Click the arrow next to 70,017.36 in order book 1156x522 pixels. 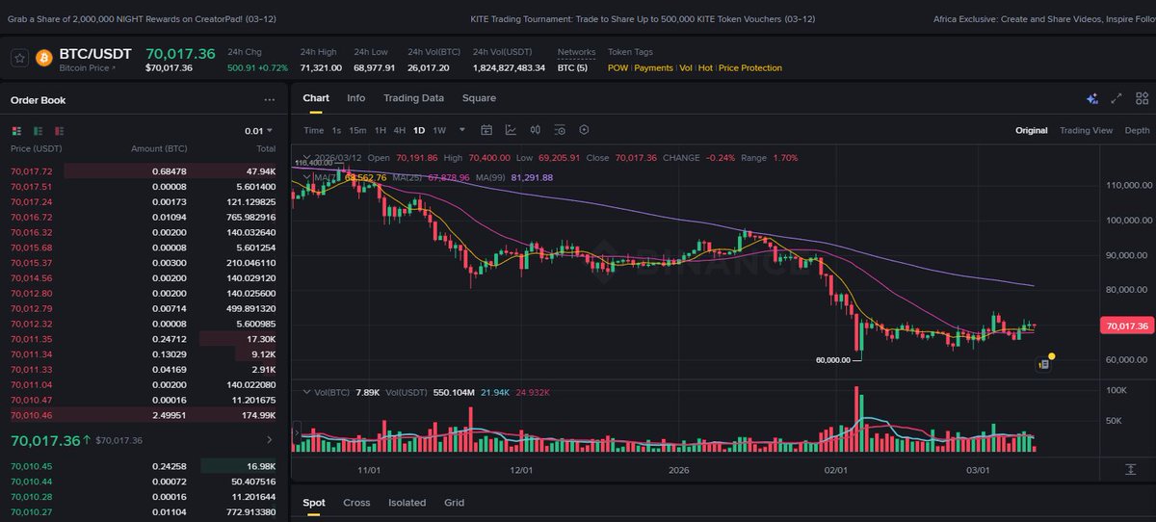269,440
